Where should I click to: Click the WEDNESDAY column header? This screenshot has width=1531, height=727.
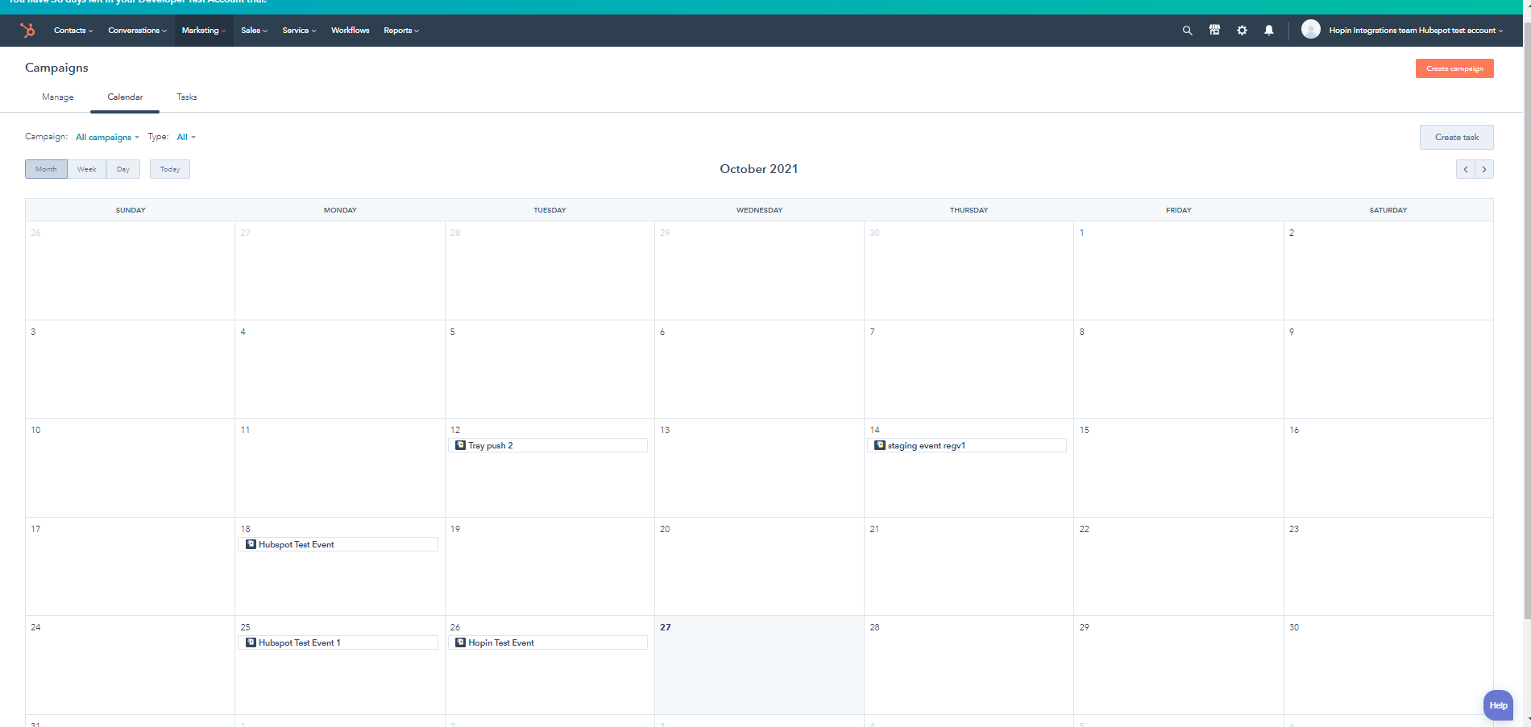759,210
